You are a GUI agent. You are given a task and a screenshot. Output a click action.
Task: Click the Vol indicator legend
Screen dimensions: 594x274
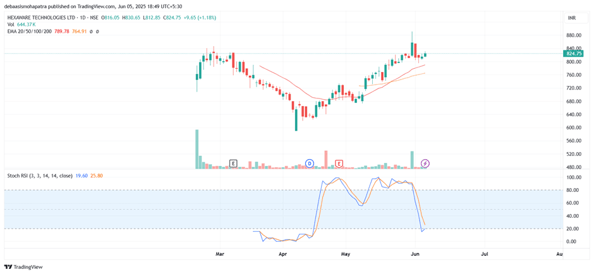pos(11,25)
